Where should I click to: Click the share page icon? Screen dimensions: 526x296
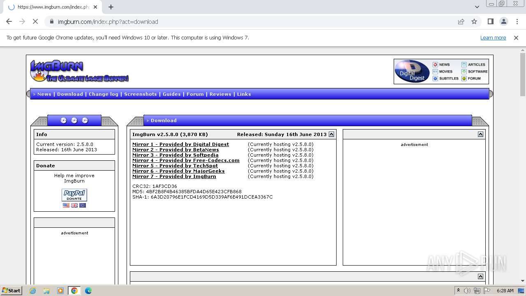tap(461, 22)
